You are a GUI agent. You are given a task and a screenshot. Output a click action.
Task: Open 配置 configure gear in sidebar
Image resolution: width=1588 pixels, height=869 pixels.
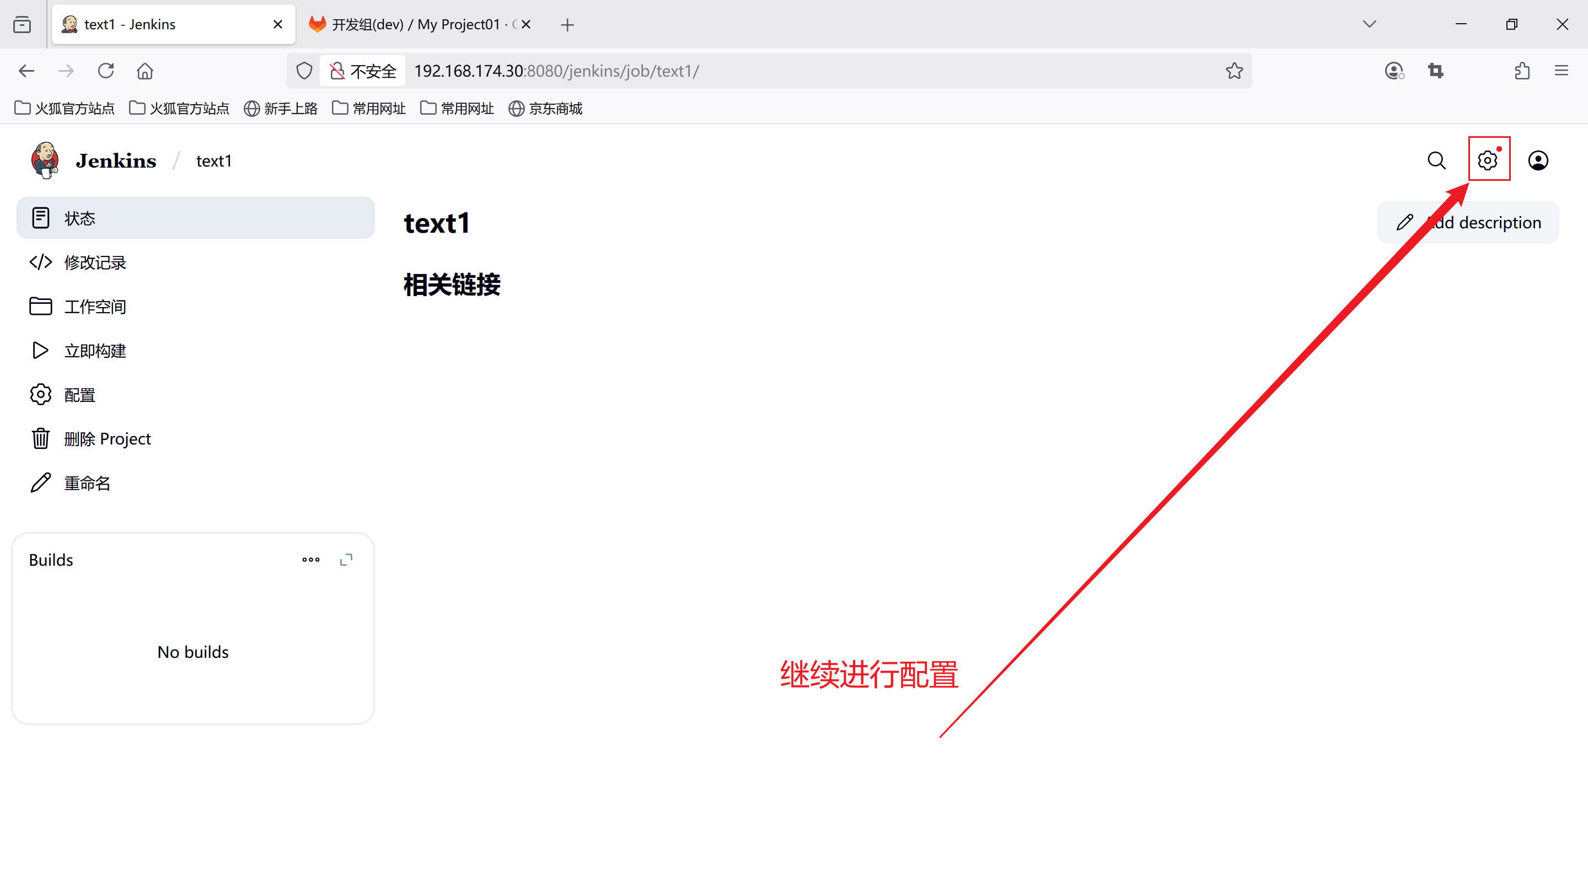[41, 394]
